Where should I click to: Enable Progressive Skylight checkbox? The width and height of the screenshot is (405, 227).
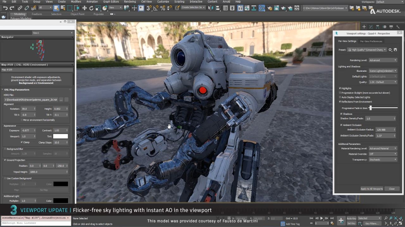(340, 93)
